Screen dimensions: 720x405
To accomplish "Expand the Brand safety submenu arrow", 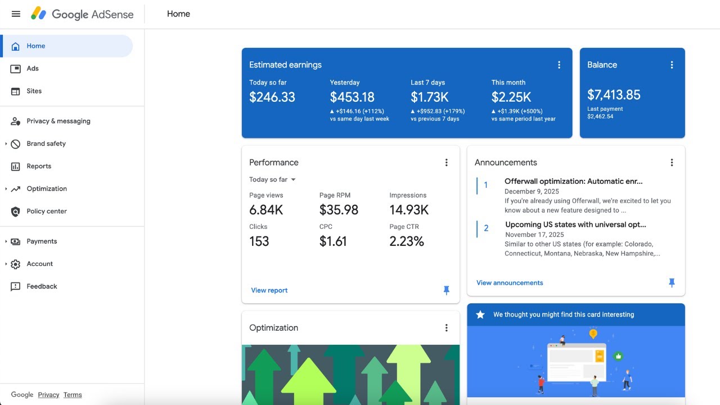I will tap(6, 144).
